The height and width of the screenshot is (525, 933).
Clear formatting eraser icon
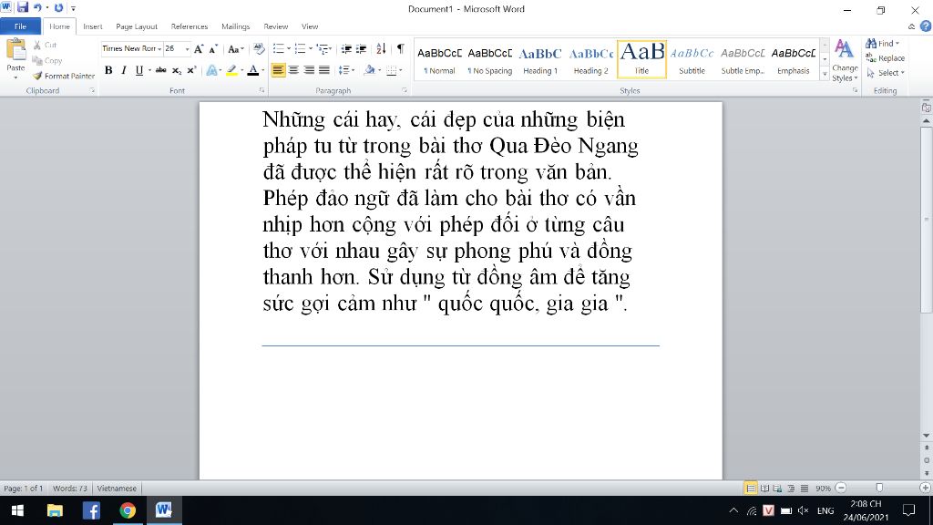259,49
